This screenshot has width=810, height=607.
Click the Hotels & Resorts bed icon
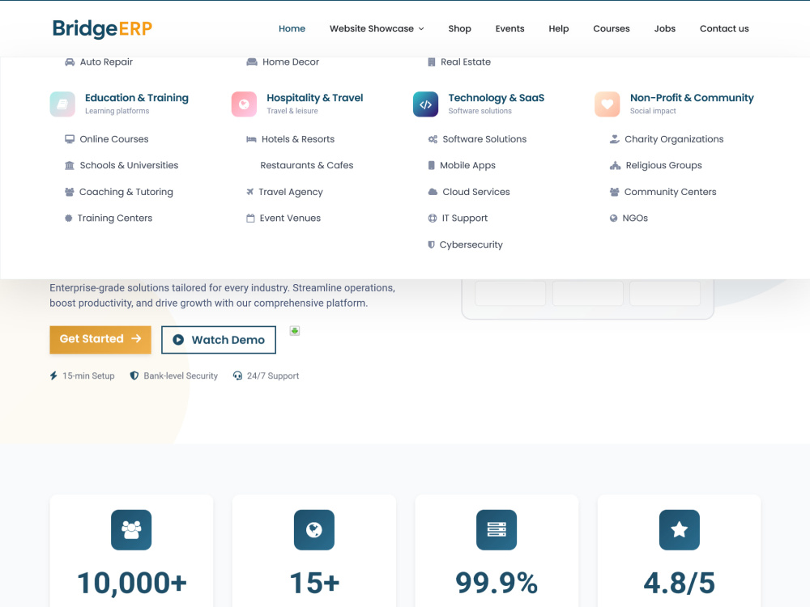251,139
